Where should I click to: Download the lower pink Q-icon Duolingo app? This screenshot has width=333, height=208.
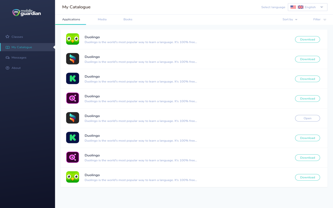coord(308,158)
